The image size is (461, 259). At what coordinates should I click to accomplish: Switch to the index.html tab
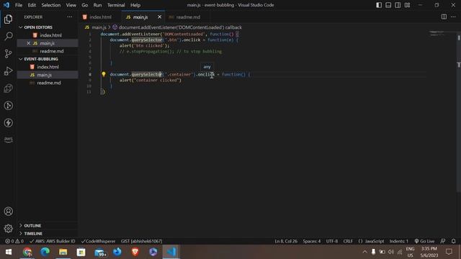[x=100, y=17]
